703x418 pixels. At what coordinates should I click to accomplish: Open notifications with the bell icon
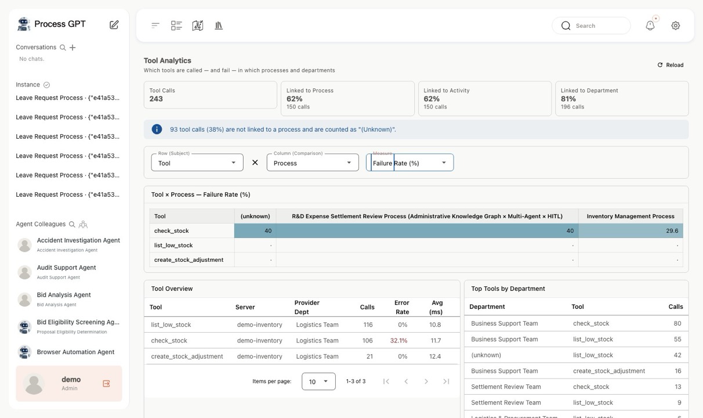[650, 26]
